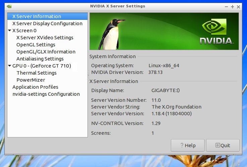247x167 pixels.
Task: Click the driver version value 378.13
Action: click(155, 72)
